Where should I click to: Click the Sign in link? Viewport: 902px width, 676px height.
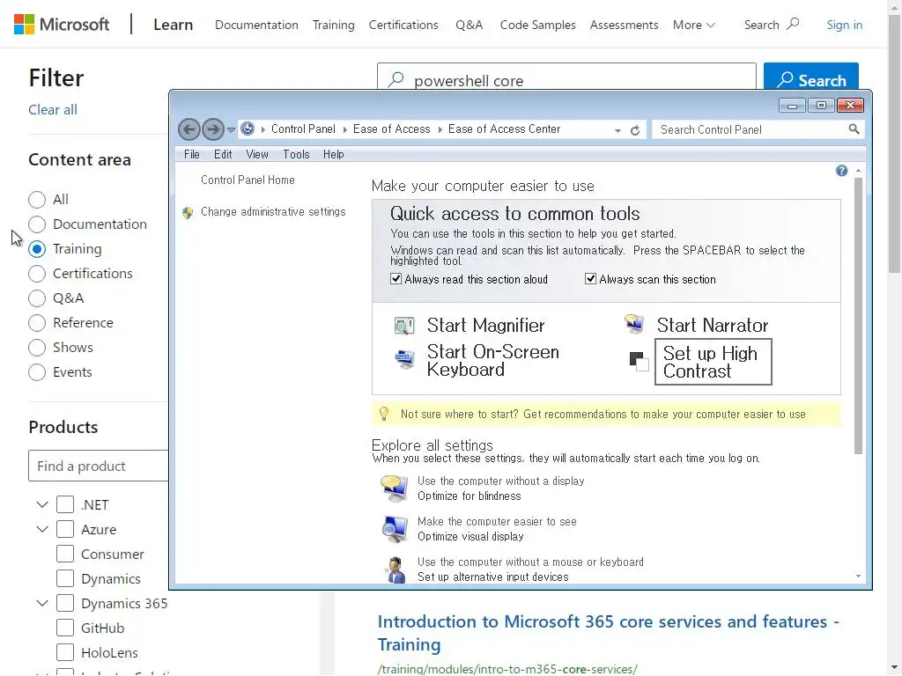click(x=844, y=25)
